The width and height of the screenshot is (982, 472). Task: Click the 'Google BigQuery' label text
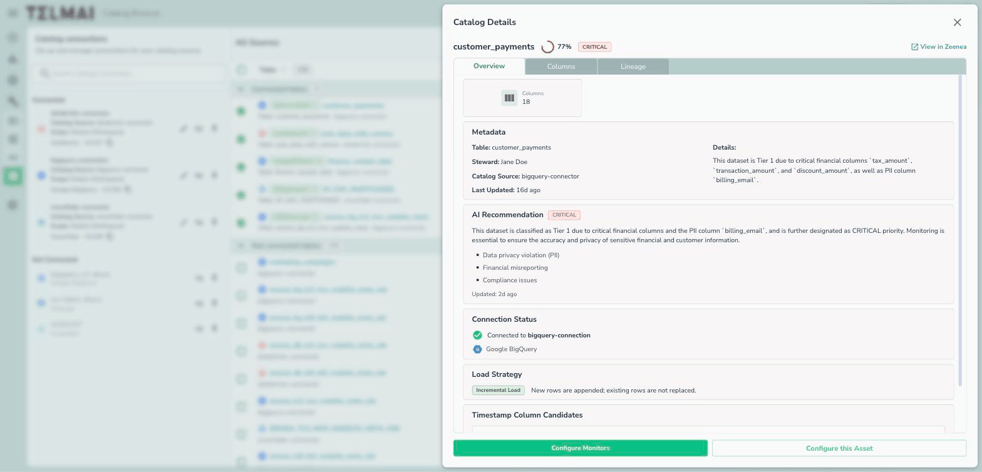click(x=511, y=349)
